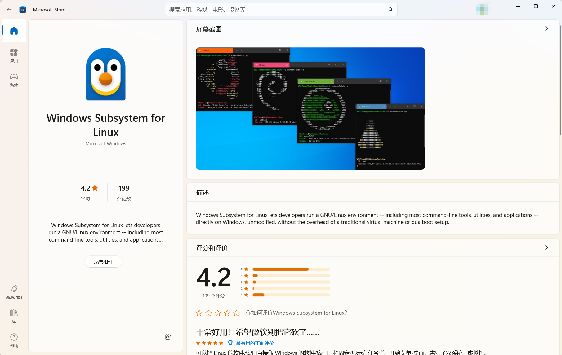Rate the app one star
Viewport: 562px width, 355px height.
coord(199,313)
